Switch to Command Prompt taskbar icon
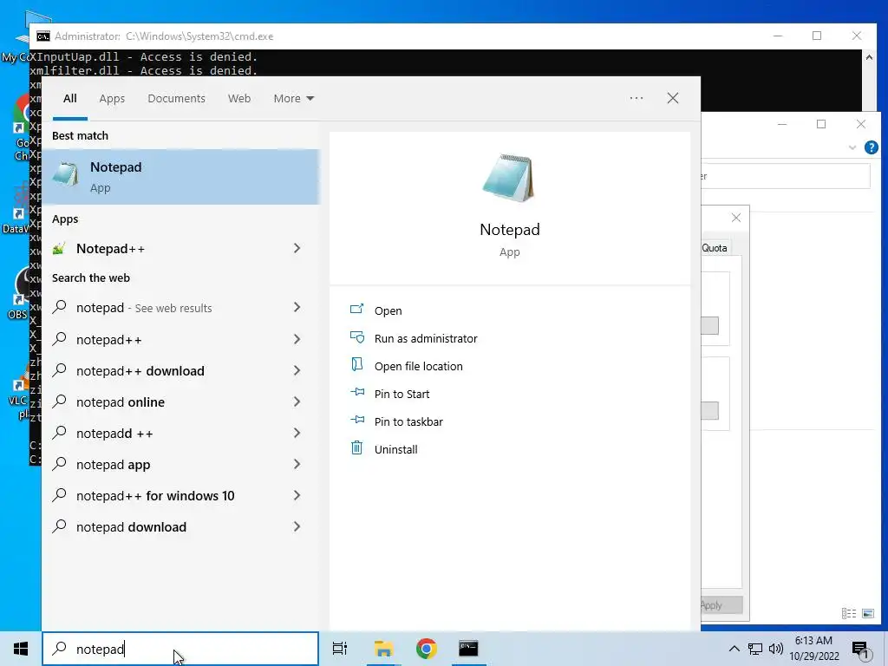Image resolution: width=888 pixels, height=666 pixels. pos(468,649)
